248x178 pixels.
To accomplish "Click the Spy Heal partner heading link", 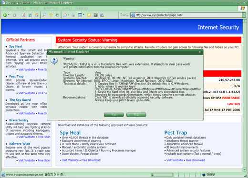I will [x=16, y=47].
